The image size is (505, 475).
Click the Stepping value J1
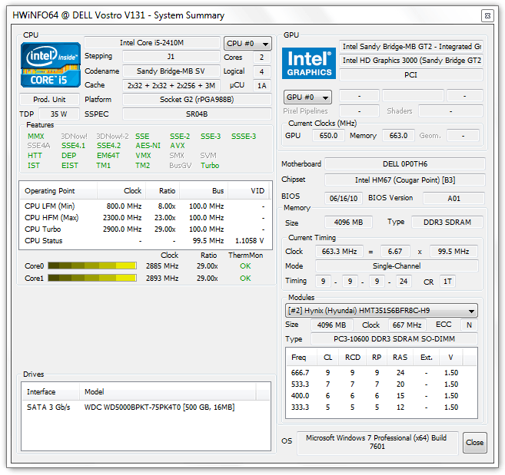pyautogui.click(x=171, y=57)
